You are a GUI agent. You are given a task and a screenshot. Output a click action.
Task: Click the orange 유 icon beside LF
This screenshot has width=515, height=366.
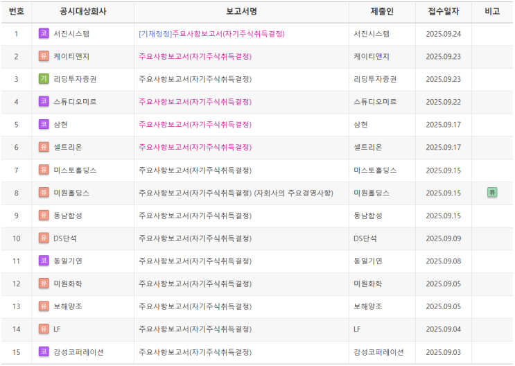tap(44, 329)
